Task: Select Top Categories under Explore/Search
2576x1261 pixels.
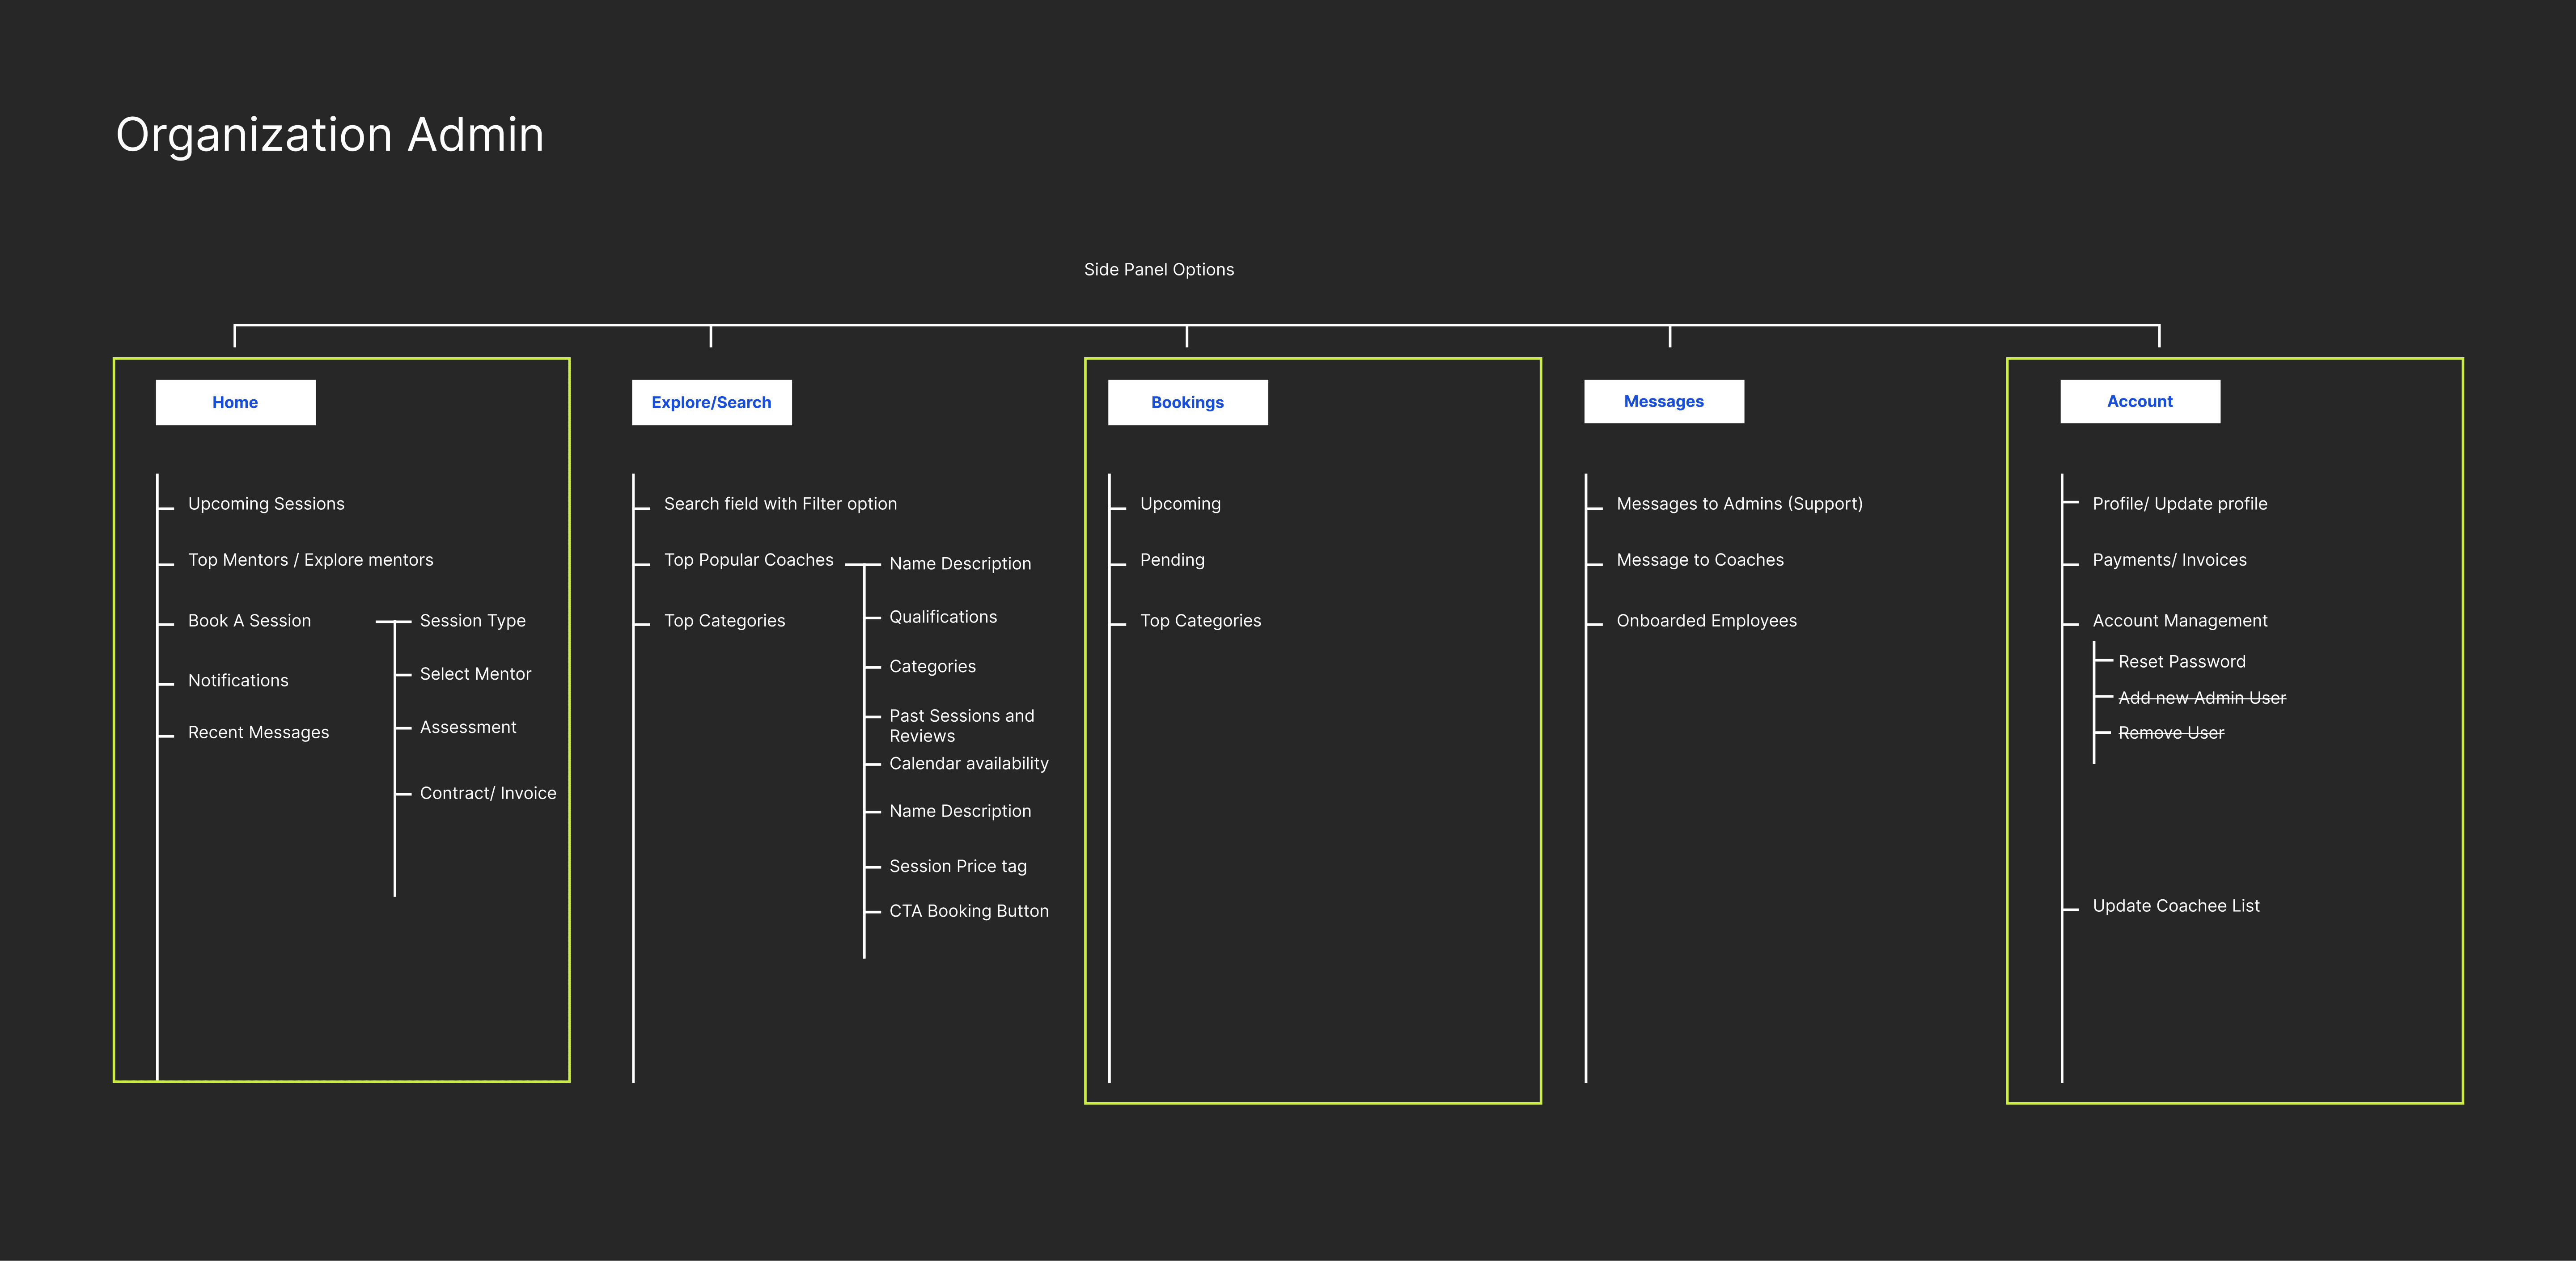Action: coord(724,621)
